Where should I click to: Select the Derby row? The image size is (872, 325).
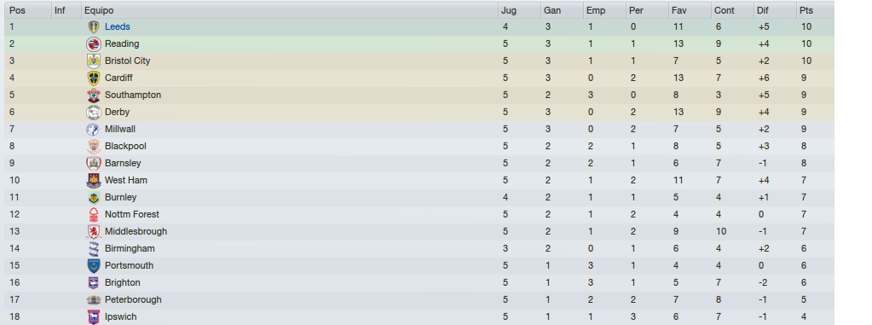tap(419, 112)
